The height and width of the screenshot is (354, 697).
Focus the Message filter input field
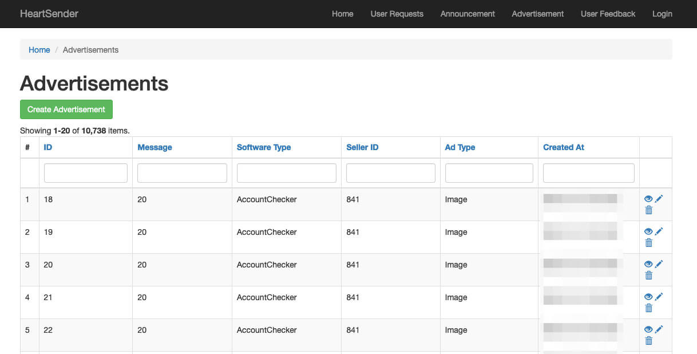click(x=182, y=173)
